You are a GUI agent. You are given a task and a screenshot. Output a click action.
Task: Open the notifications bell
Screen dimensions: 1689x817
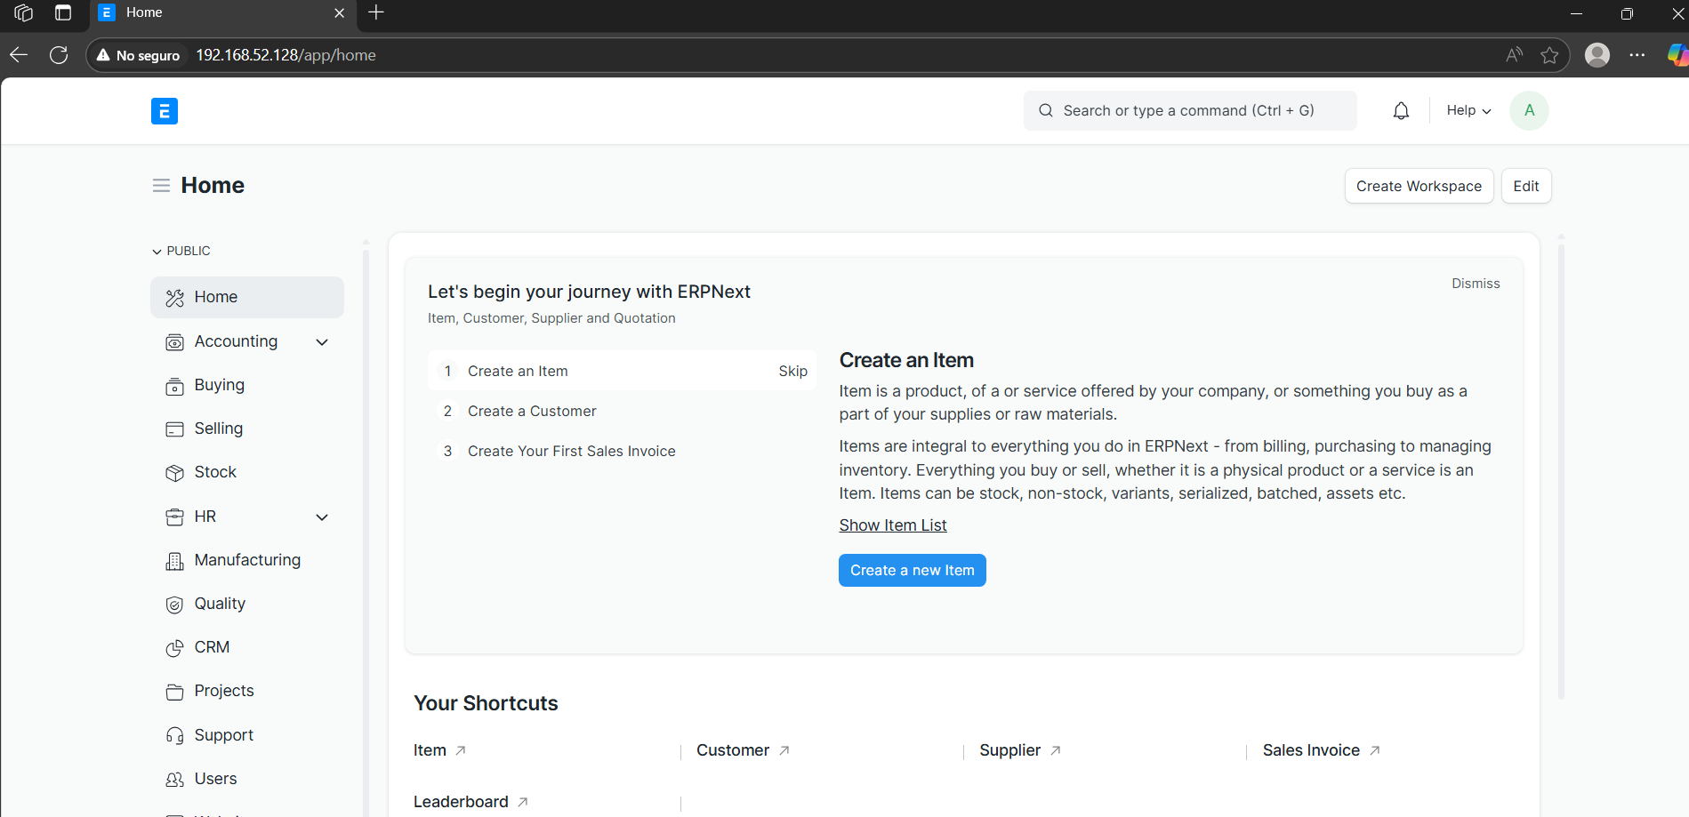pyautogui.click(x=1401, y=111)
